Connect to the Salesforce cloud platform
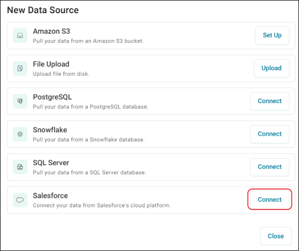 pos(270,200)
